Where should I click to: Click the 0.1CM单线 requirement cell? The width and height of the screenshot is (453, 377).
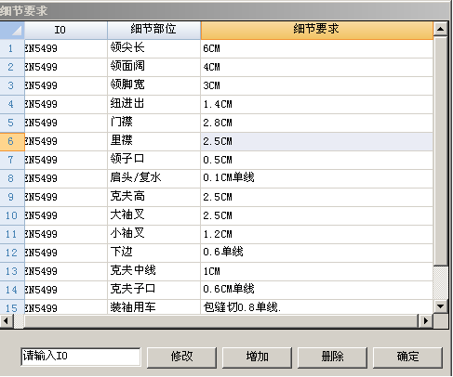point(317,178)
